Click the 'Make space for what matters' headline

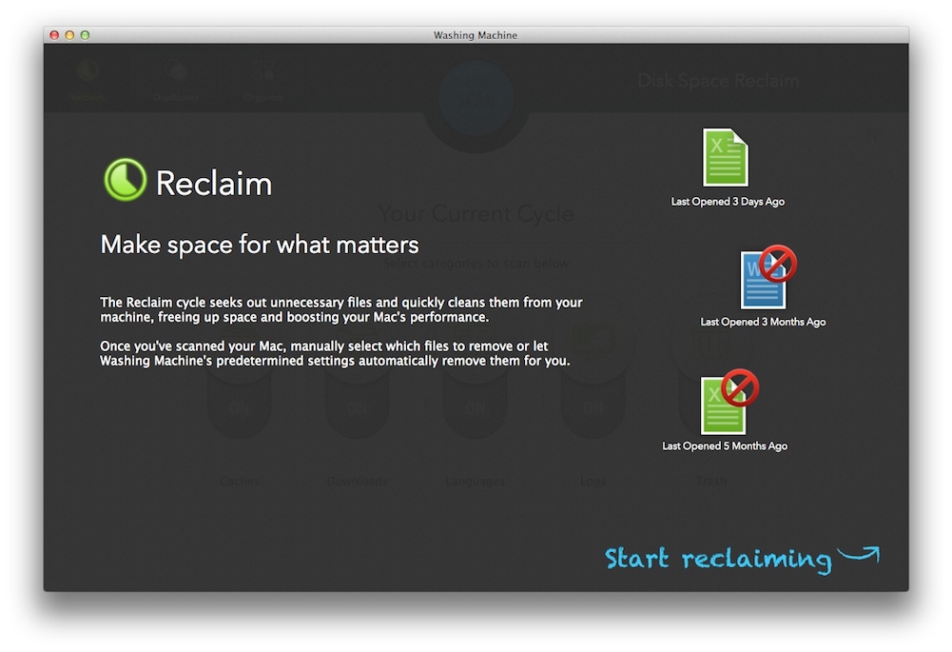[x=260, y=245]
